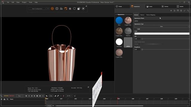The height and width of the screenshot is (107, 191).
Task: Open the Texture Mapping tab
Action: click(151, 15)
